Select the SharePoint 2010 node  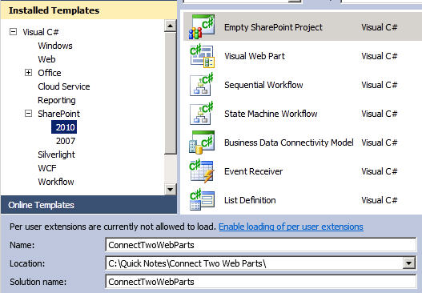coord(64,127)
